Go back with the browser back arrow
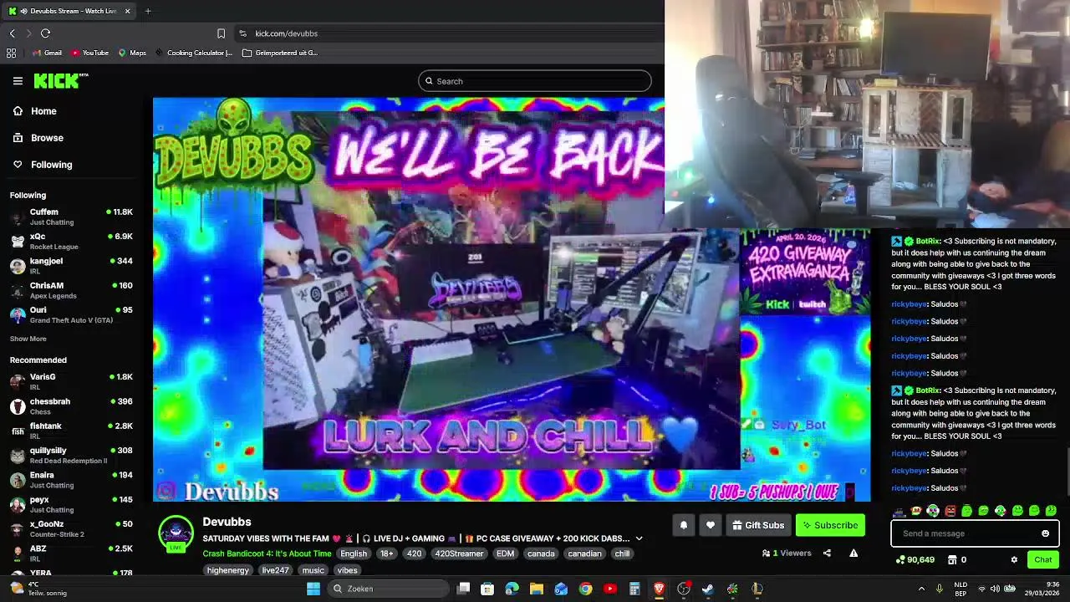1070x602 pixels. 12,33
